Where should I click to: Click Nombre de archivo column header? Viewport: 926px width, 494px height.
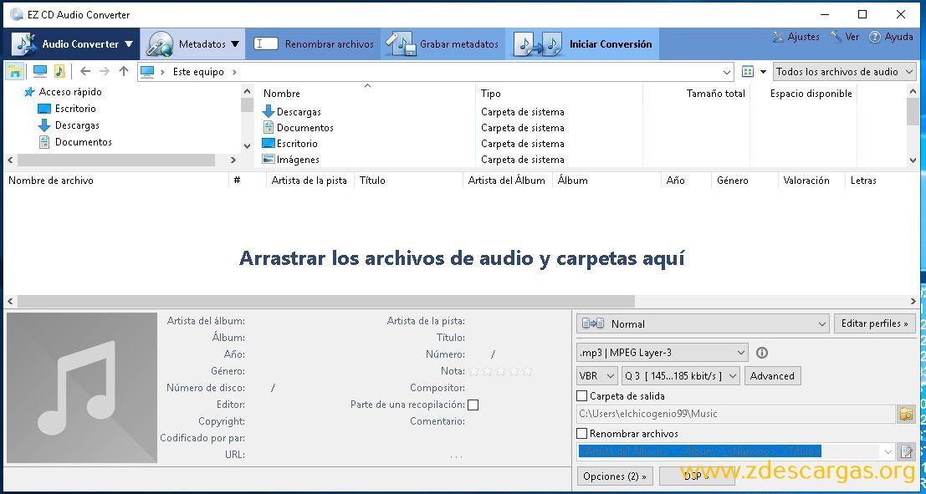(51, 181)
